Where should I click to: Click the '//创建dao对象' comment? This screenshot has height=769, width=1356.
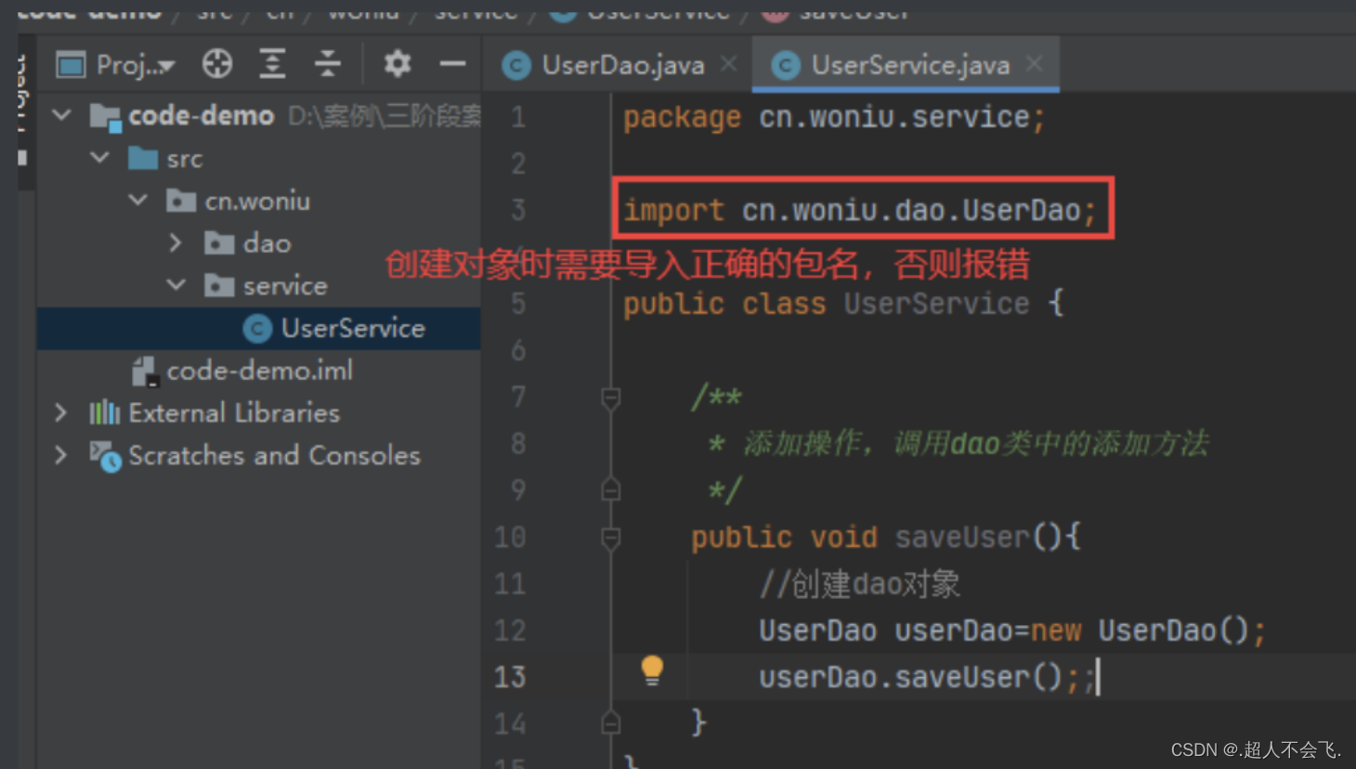pyautogui.click(x=860, y=584)
